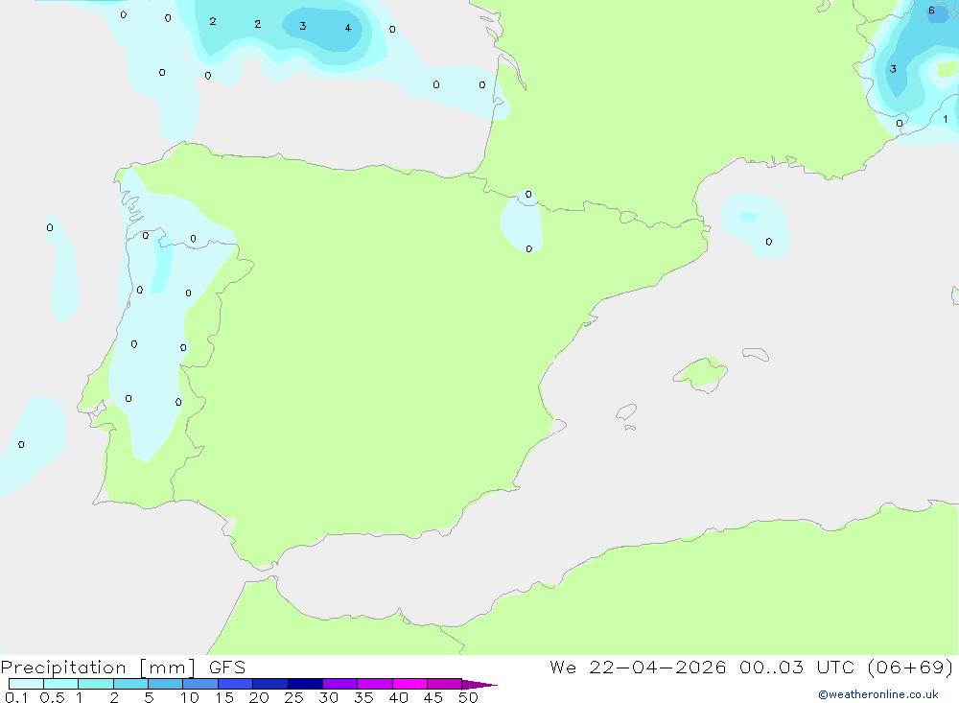Click the legend label '50'
The height and width of the screenshot is (703, 959).
[468, 697]
